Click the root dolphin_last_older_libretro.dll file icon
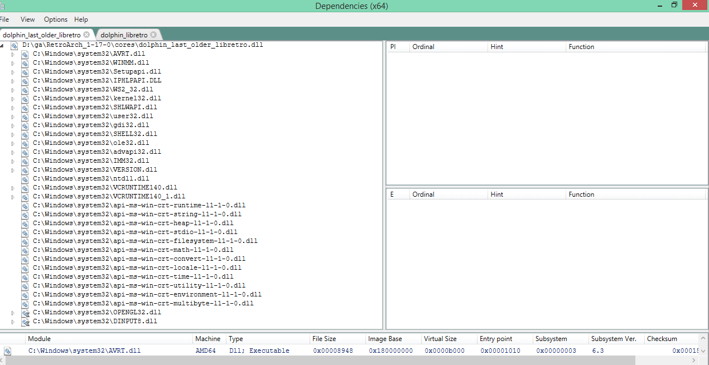709x365 pixels. pos(15,46)
